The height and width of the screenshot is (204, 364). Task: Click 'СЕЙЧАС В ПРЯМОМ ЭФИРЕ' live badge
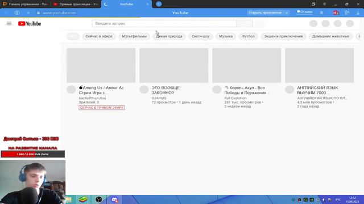pyautogui.click(x=102, y=108)
